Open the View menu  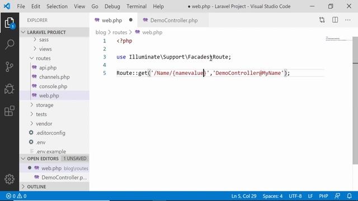coord(79,6)
